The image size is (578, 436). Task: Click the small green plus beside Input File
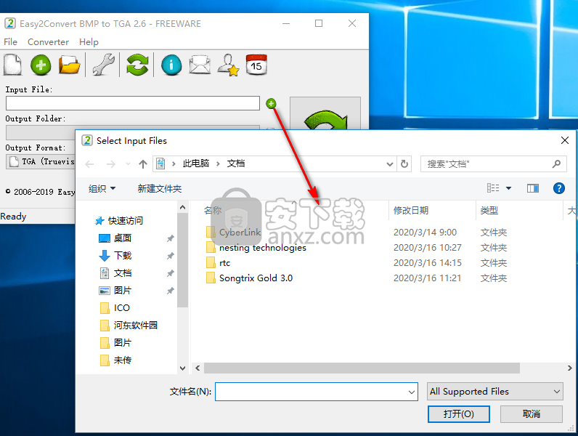[271, 104]
